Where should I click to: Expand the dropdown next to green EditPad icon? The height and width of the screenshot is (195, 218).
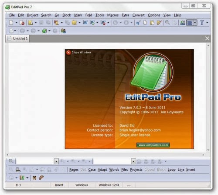[x=49, y=31]
